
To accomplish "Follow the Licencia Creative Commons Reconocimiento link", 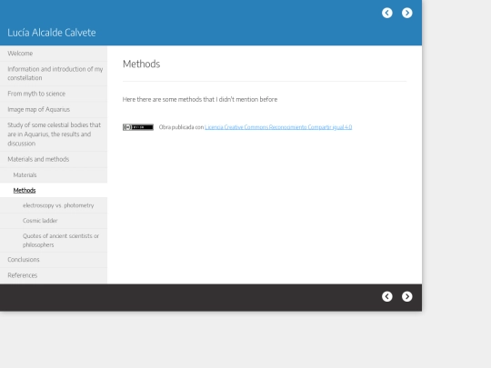I will [x=278, y=127].
